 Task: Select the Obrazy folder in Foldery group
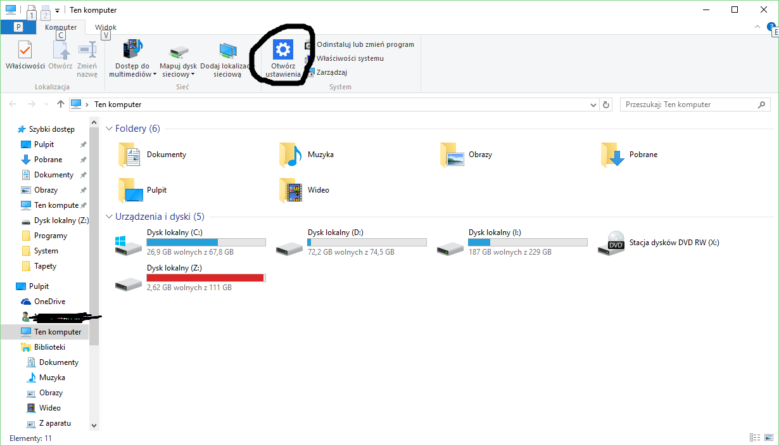tap(467, 155)
